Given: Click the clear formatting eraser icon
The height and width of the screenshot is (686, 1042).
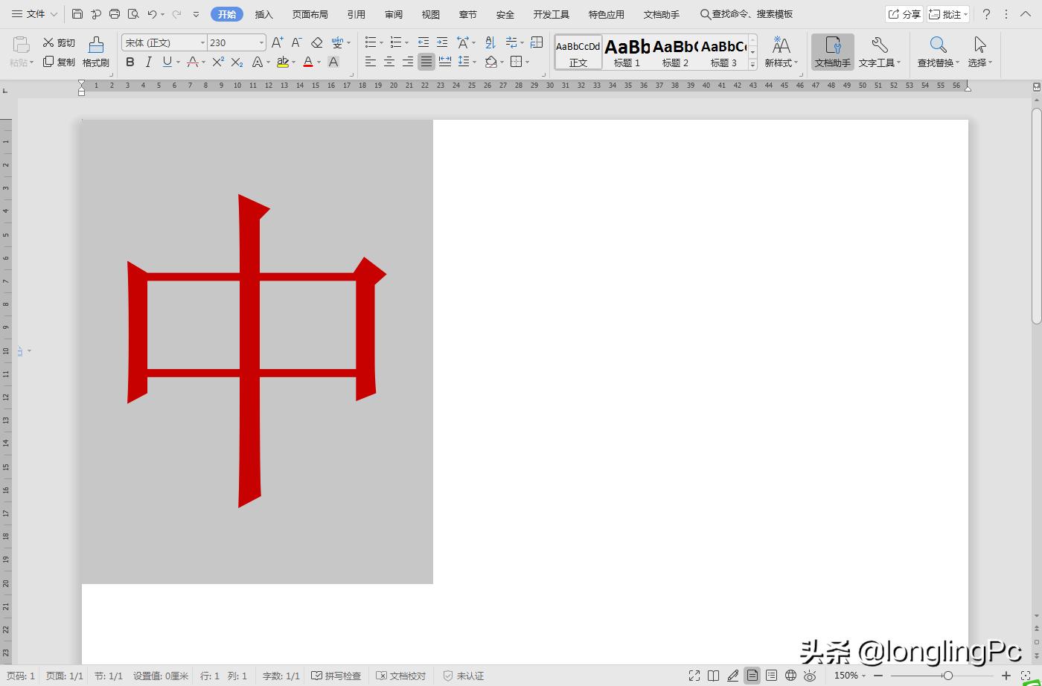Looking at the screenshot, I should (317, 43).
